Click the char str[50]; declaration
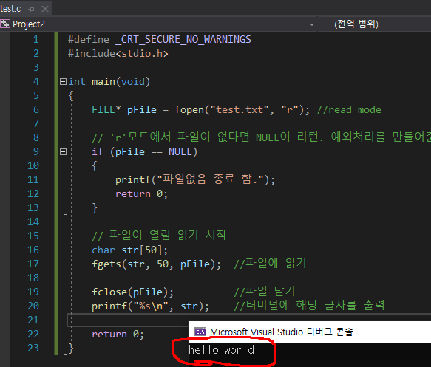 (x=129, y=250)
